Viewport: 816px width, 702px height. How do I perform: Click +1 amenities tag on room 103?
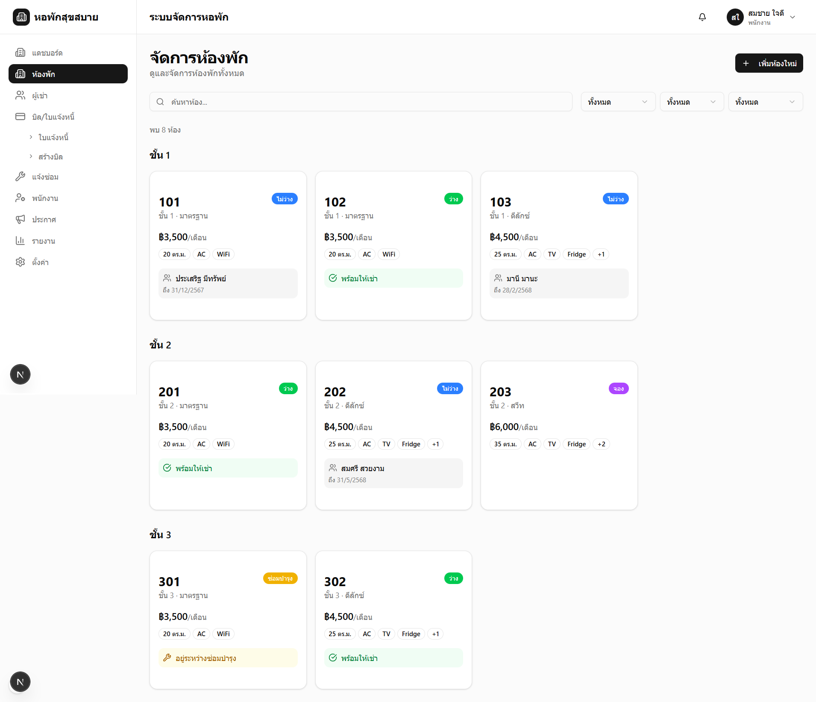[601, 254]
